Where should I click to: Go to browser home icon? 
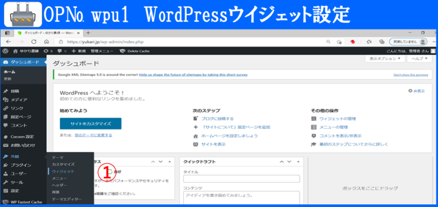[x=47, y=42]
